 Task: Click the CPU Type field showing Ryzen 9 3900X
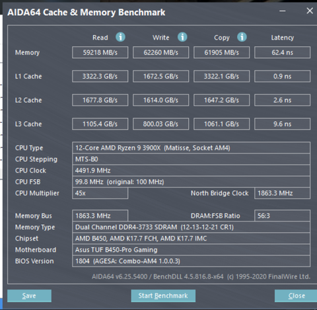tap(192, 148)
